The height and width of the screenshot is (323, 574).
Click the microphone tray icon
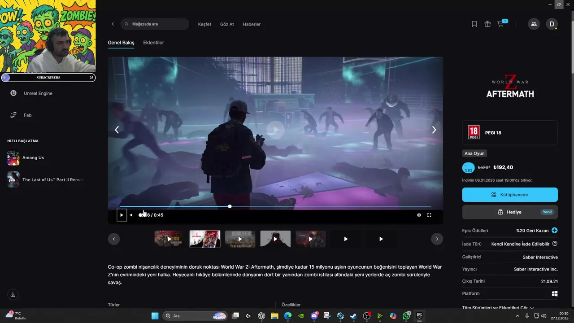527,316
